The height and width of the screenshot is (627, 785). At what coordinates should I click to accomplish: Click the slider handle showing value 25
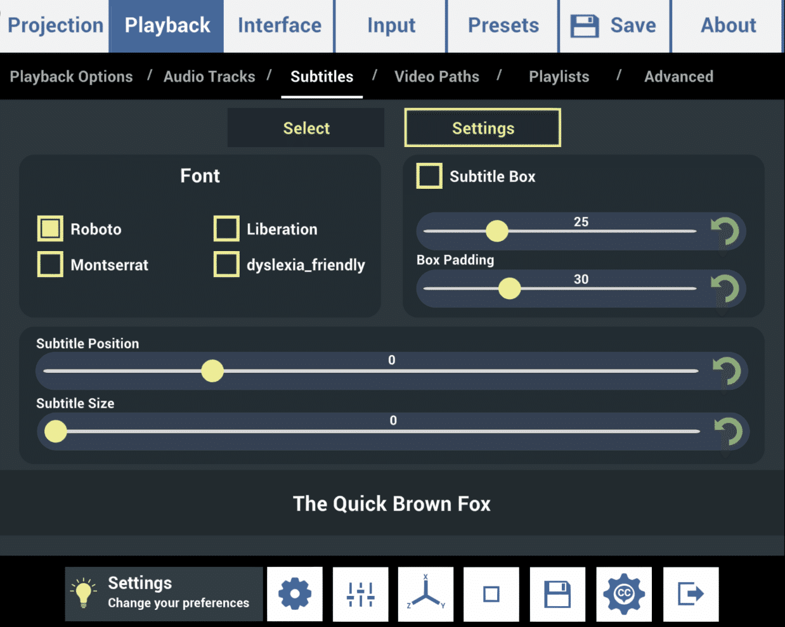click(x=497, y=231)
